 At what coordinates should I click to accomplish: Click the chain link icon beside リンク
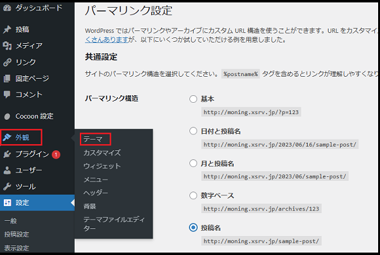[7, 62]
